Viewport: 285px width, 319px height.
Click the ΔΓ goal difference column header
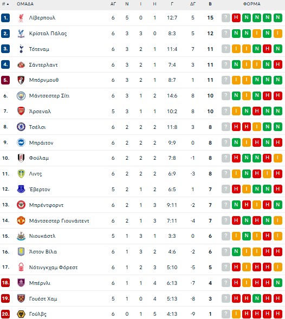[x=193, y=4]
